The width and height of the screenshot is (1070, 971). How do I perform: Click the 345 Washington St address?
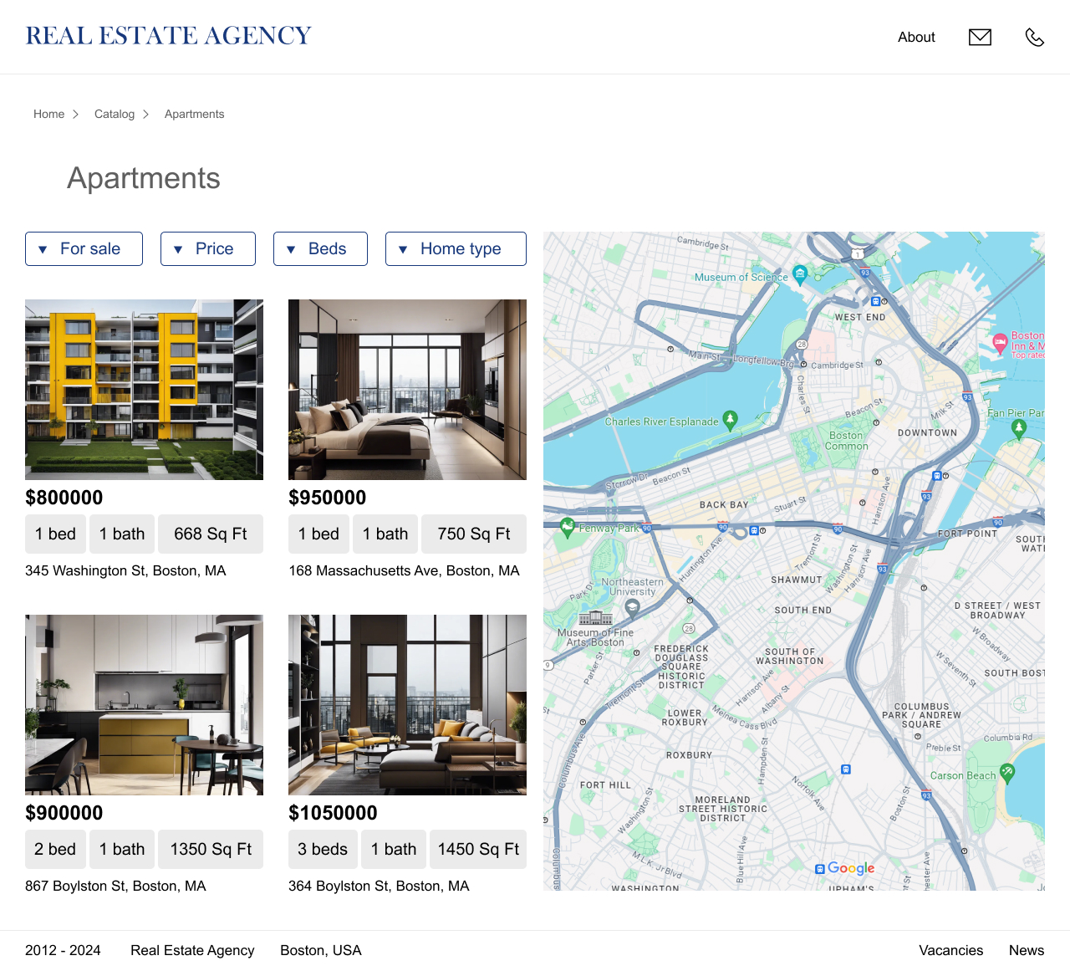pos(125,570)
